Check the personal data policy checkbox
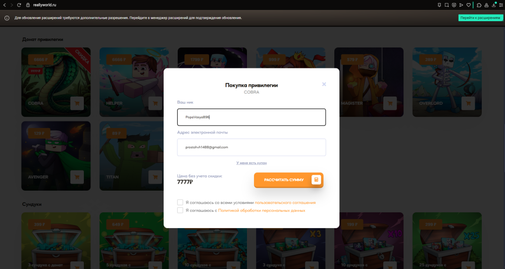The image size is (505, 269). [180, 210]
